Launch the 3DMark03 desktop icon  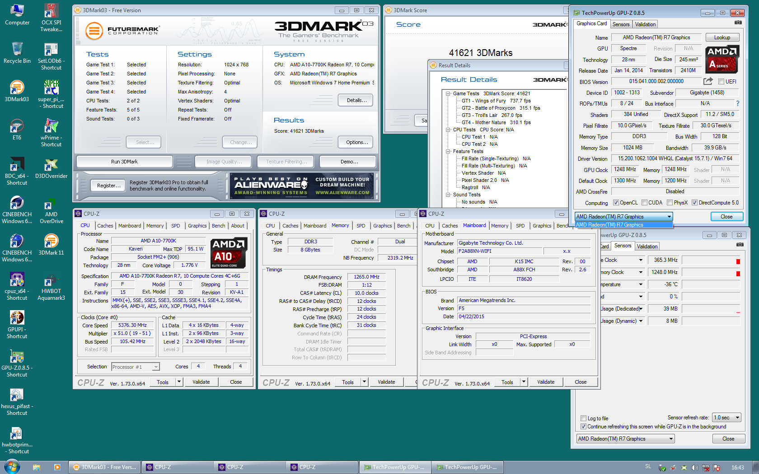tap(17, 91)
